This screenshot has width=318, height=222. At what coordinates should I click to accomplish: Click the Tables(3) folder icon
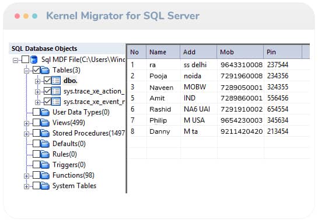click(45, 70)
